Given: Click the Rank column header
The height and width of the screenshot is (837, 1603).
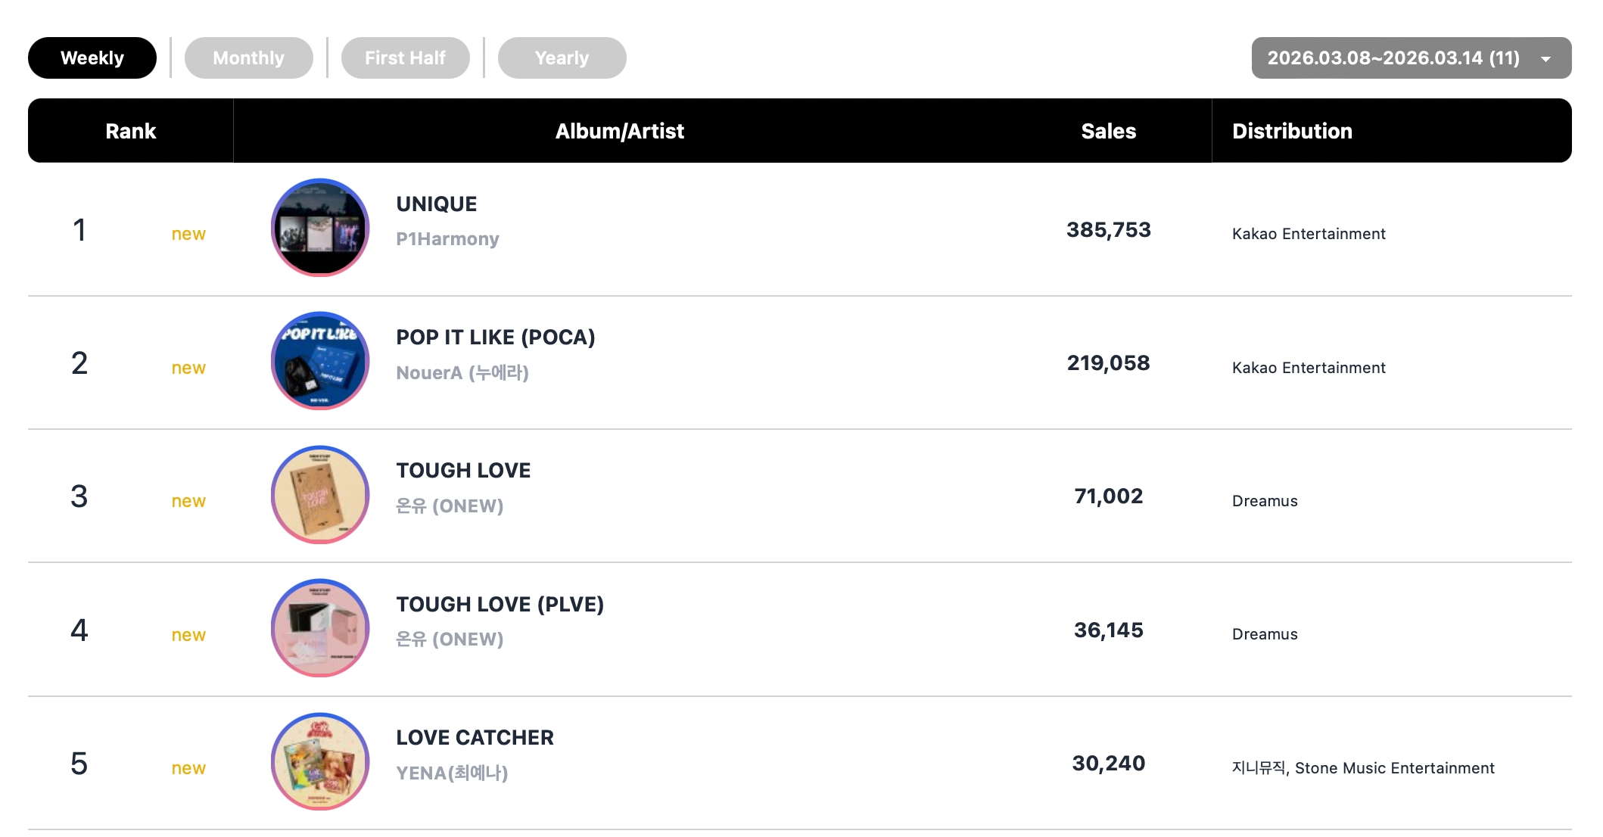Looking at the screenshot, I should [130, 131].
